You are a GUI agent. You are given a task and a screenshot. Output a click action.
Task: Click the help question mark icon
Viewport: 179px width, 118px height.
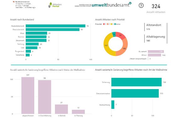coord(141,5)
